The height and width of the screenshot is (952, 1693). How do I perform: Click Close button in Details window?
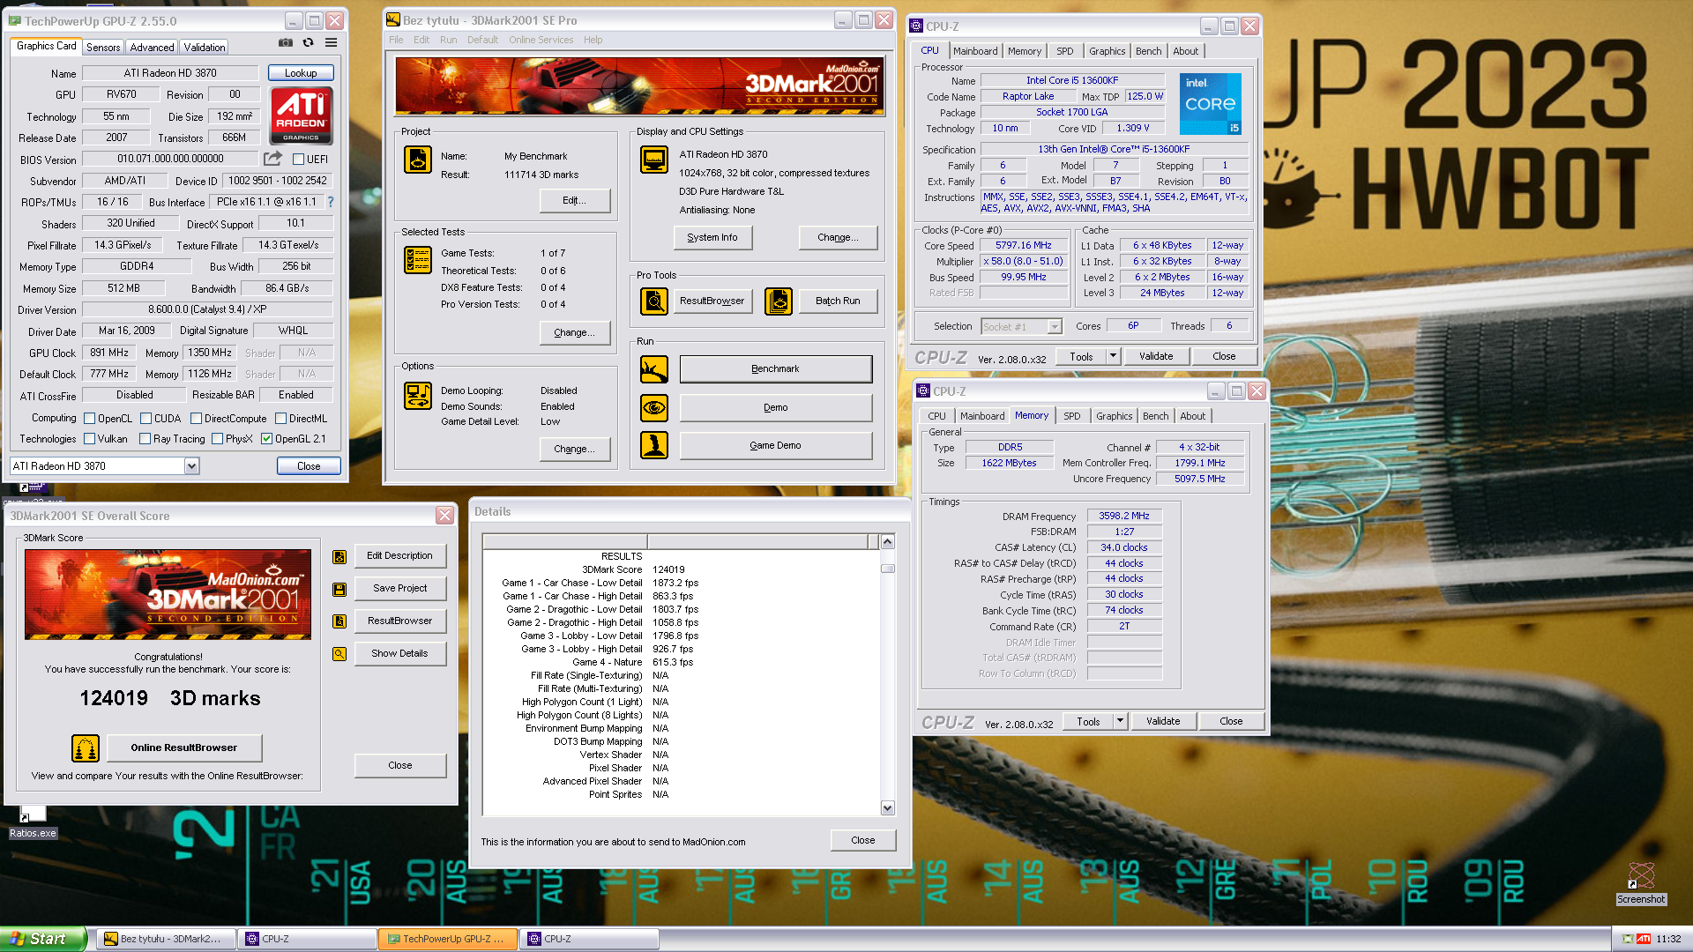coord(863,840)
